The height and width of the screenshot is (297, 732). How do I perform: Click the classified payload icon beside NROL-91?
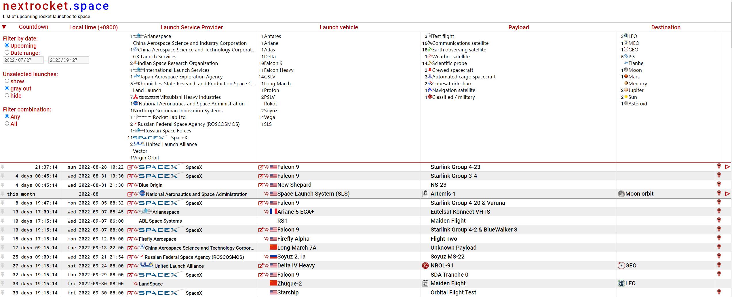point(425,266)
